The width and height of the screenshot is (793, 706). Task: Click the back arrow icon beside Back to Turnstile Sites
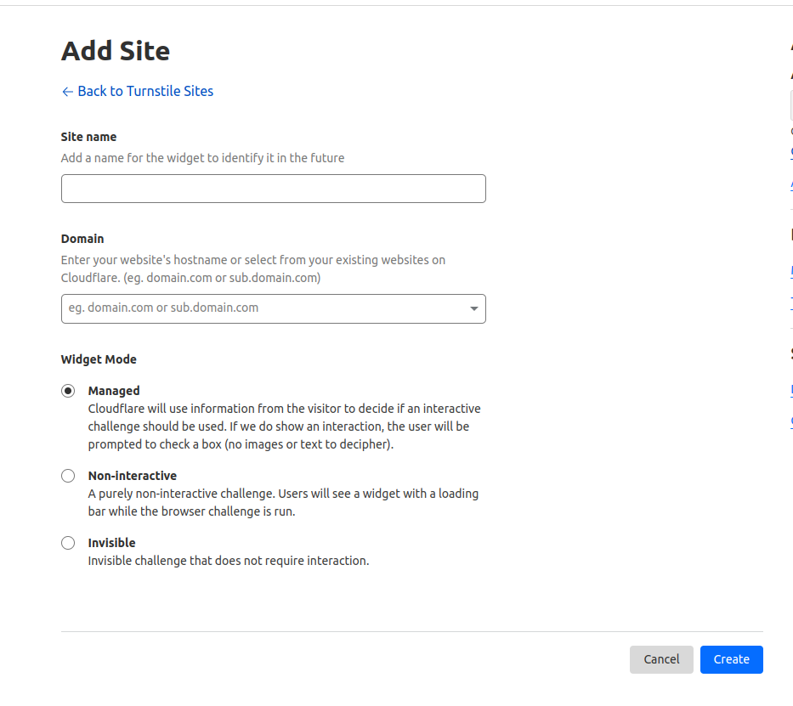[66, 91]
